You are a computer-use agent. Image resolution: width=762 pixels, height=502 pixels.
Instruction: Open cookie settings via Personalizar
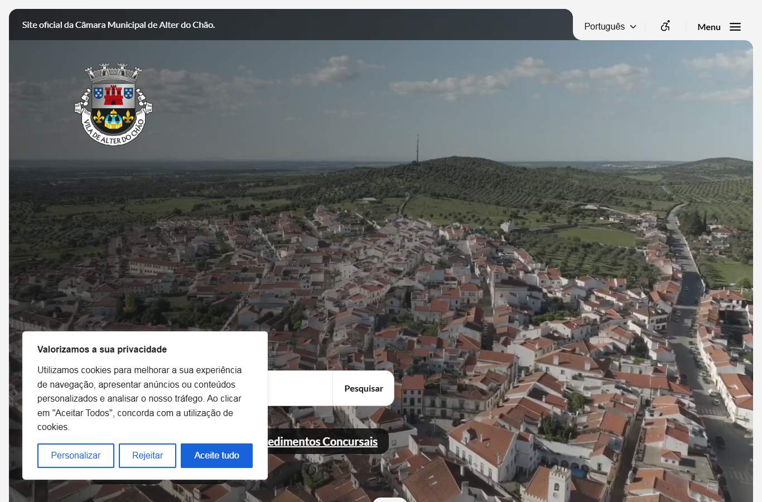76,456
